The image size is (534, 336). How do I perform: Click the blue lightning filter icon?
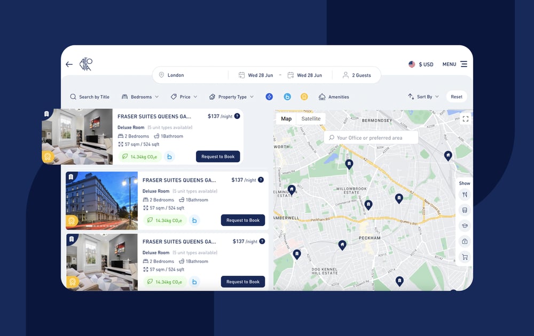(269, 97)
